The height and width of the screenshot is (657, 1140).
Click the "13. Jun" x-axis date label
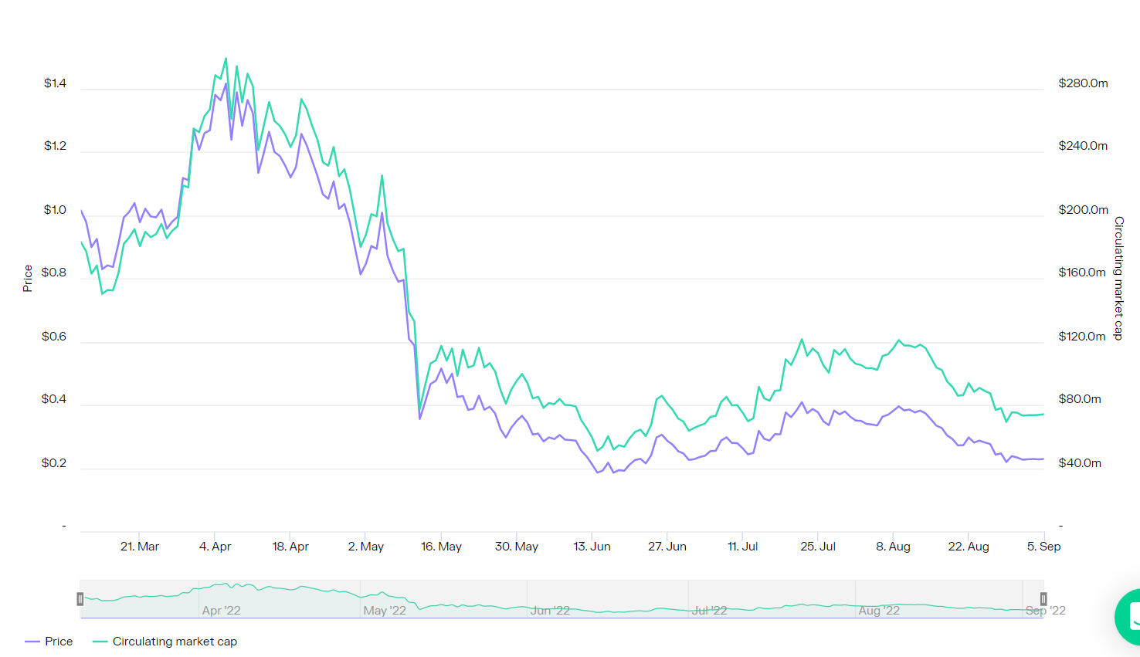click(592, 547)
